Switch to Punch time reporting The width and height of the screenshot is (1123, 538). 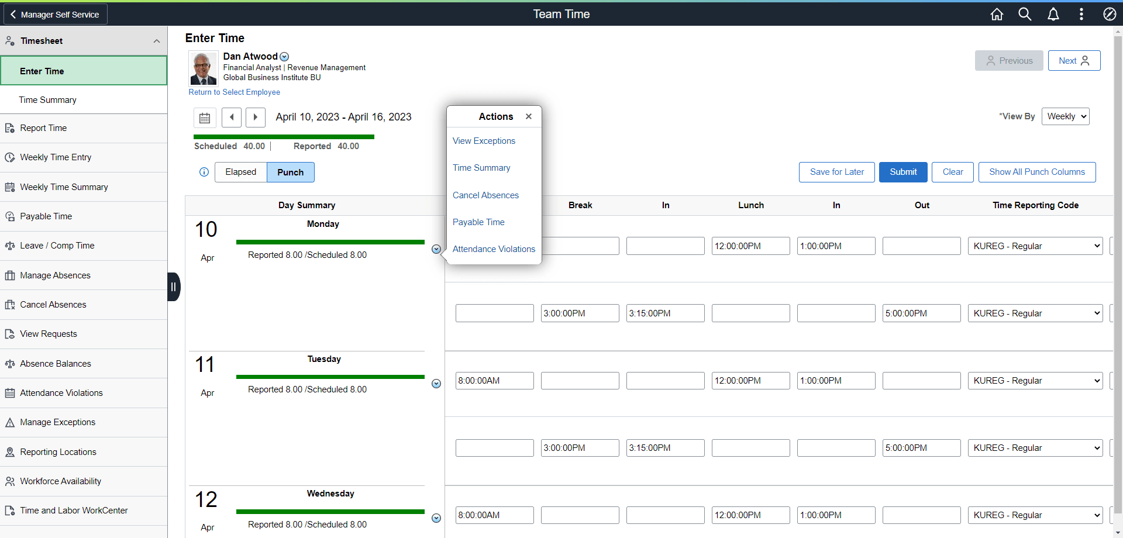click(291, 172)
